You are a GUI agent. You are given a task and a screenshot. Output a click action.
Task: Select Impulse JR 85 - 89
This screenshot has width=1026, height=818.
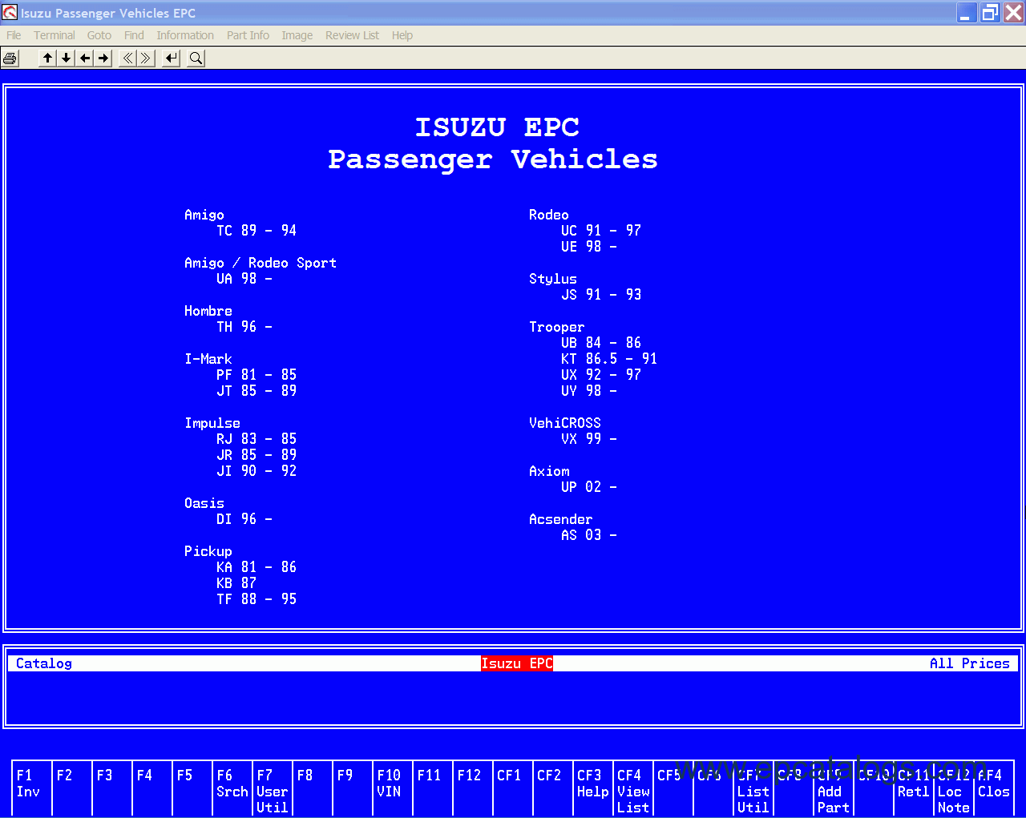tap(256, 455)
